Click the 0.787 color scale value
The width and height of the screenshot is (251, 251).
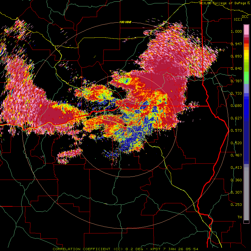(x=236, y=81)
